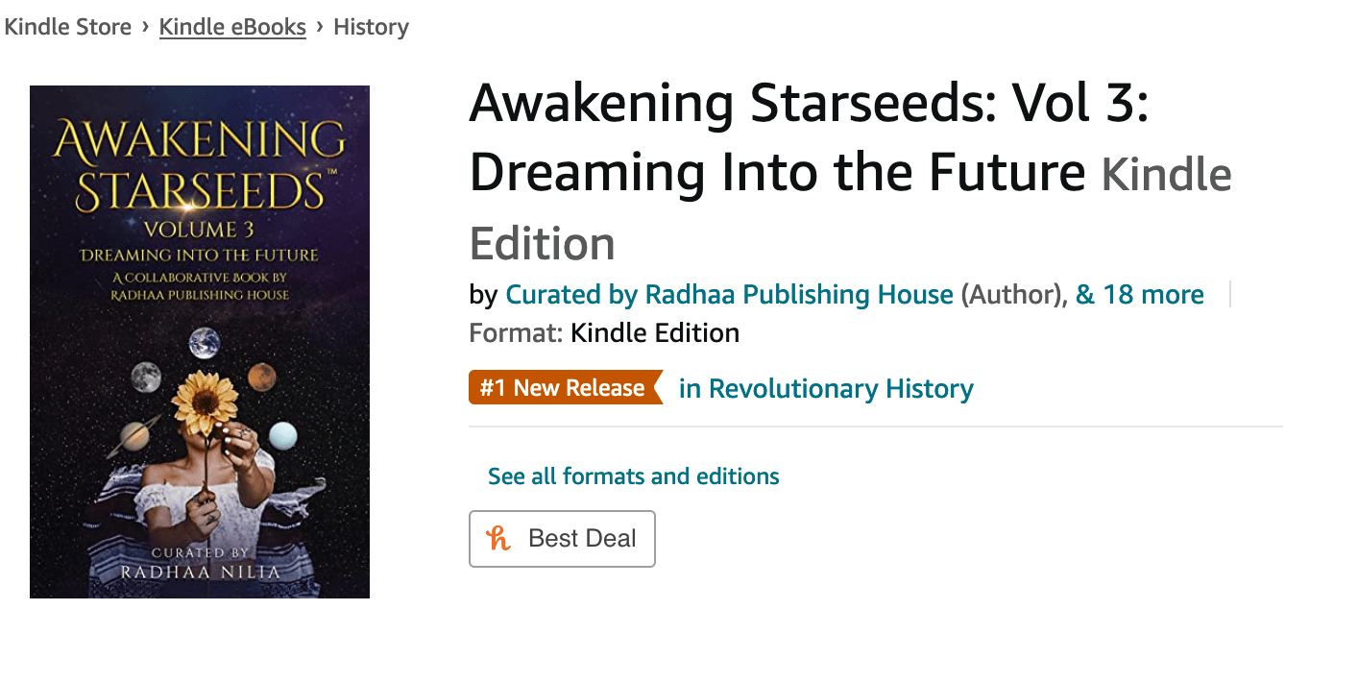Click the chevron after Kindle Store breadcrumb
Viewport: 1358px width, 683px height.
coord(145,26)
